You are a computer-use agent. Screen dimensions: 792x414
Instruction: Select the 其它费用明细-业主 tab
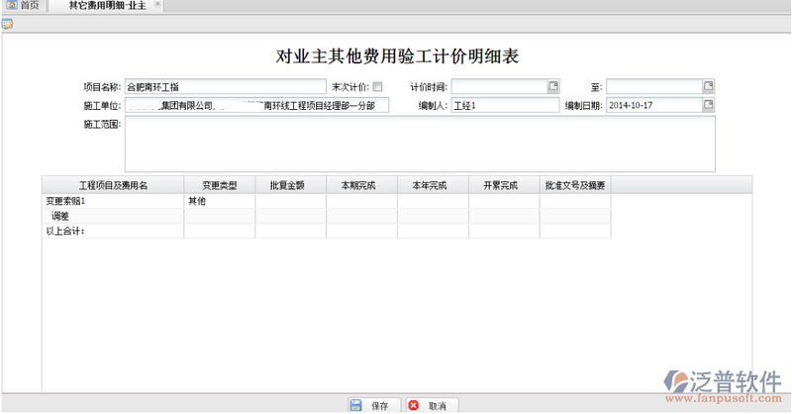point(107,6)
